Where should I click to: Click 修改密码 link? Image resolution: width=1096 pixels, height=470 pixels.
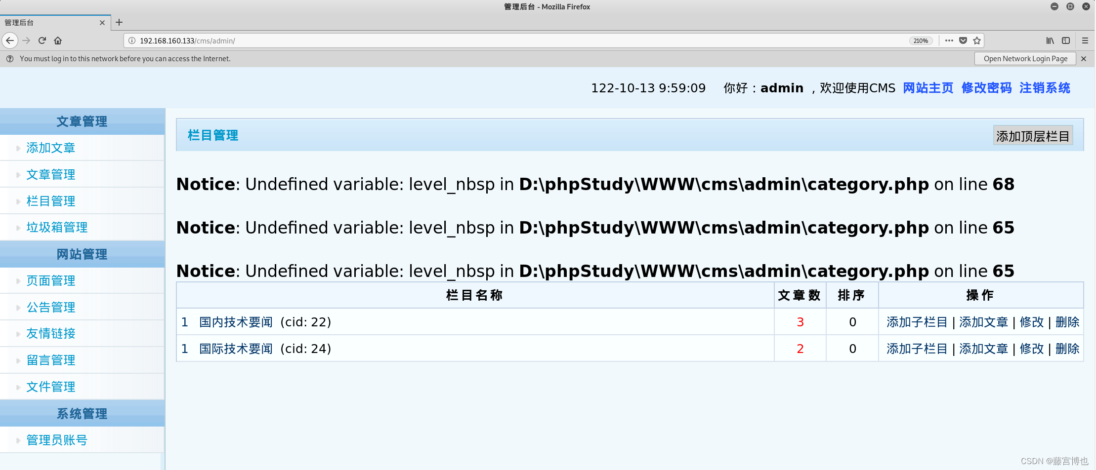click(986, 88)
